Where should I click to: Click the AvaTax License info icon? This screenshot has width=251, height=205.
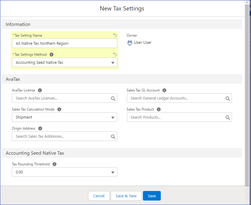[40, 90]
